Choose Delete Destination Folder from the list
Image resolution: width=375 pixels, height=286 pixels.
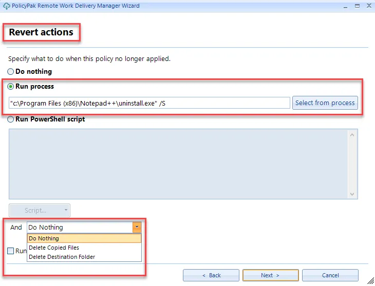pos(84,257)
